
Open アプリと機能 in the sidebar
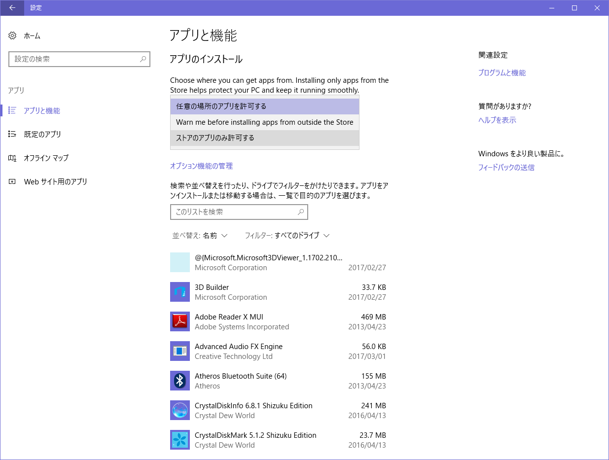[x=42, y=111]
